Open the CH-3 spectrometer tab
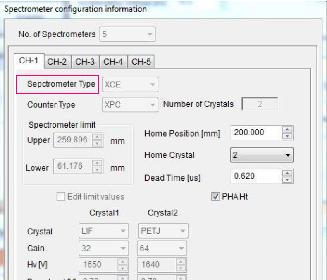Viewport: 327px width, 280px height. tap(86, 62)
